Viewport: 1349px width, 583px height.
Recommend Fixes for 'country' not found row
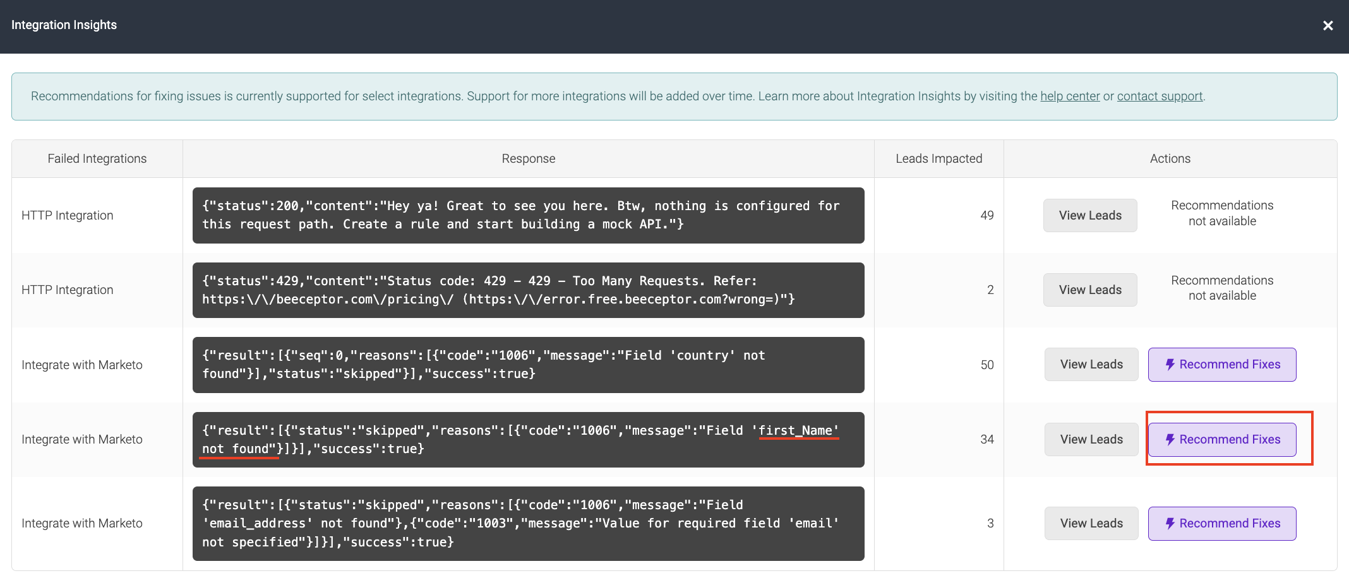(1222, 364)
